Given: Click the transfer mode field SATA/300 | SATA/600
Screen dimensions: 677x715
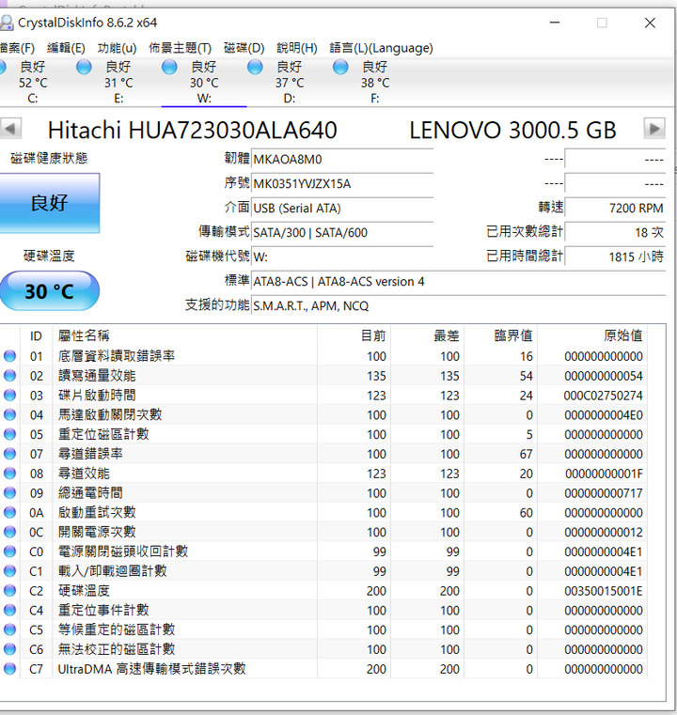Looking at the screenshot, I should click(x=342, y=233).
